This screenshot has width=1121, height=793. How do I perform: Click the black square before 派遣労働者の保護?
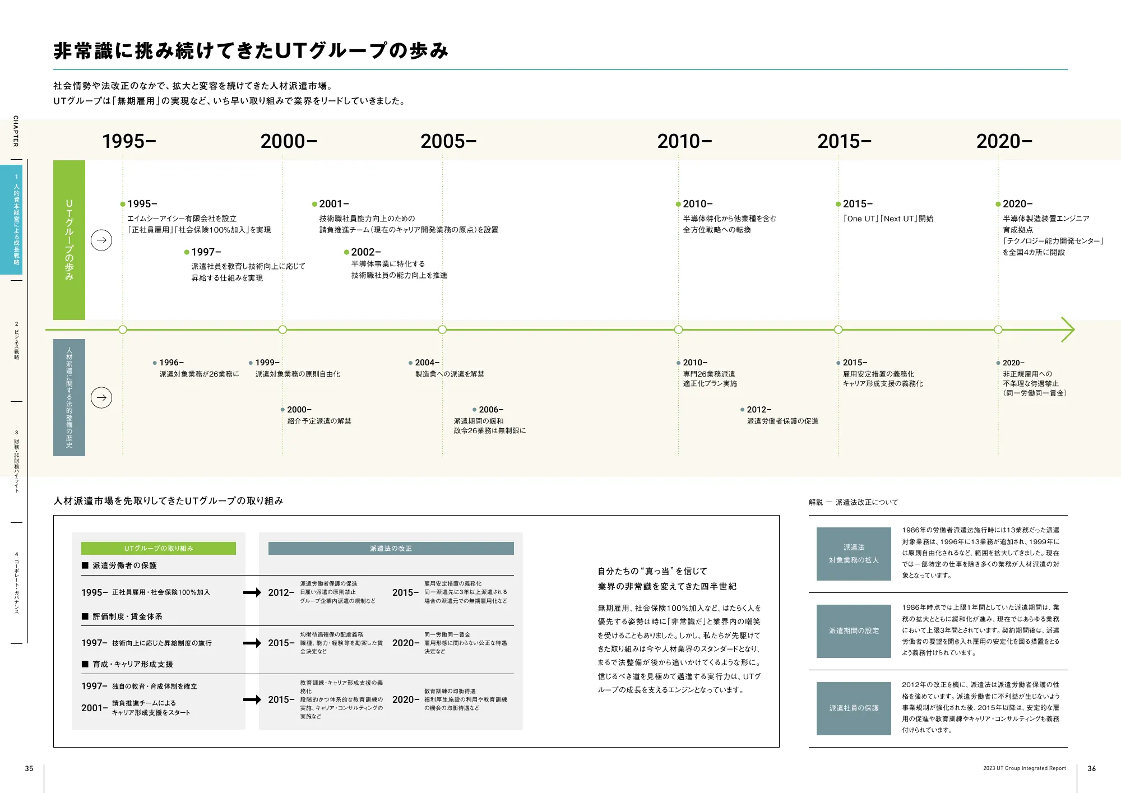85,565
